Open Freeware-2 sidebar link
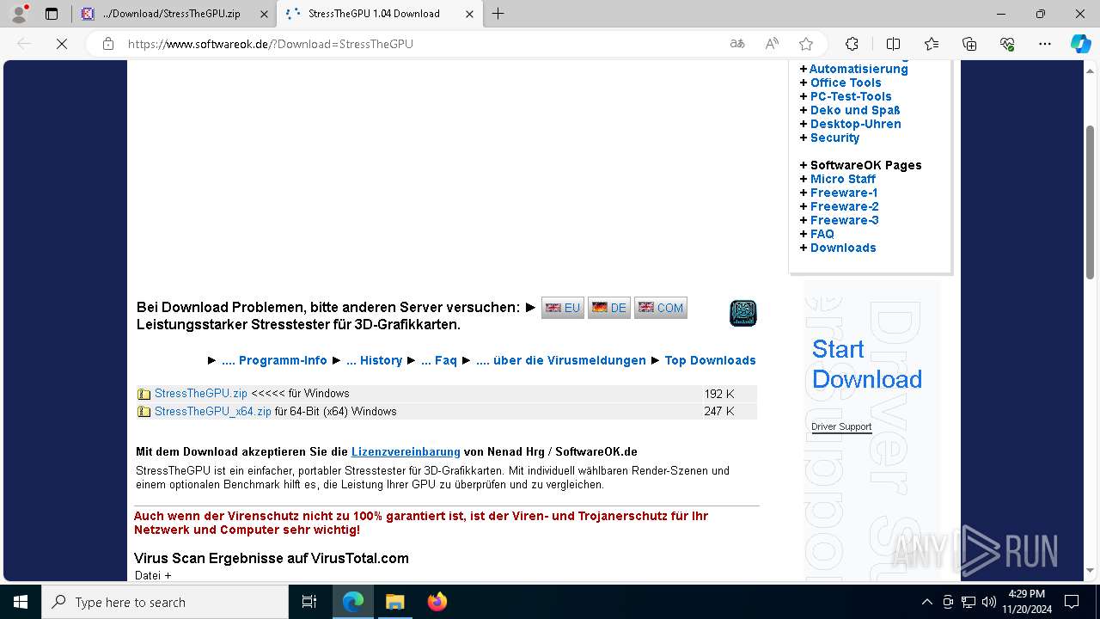Viewport: 1100px width, 619px height. [x=845, y=206]
